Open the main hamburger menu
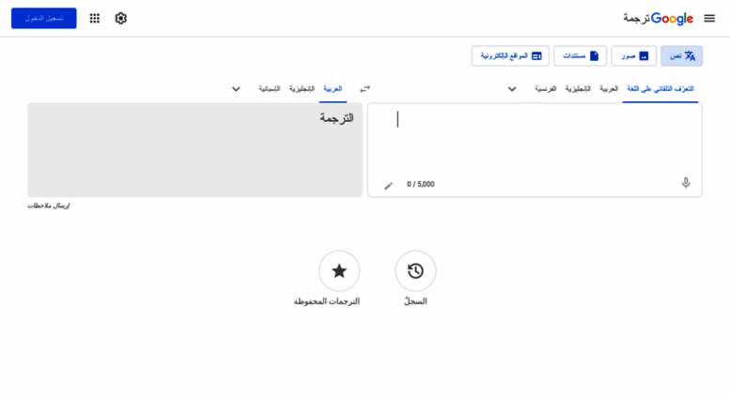 point(709,18)
